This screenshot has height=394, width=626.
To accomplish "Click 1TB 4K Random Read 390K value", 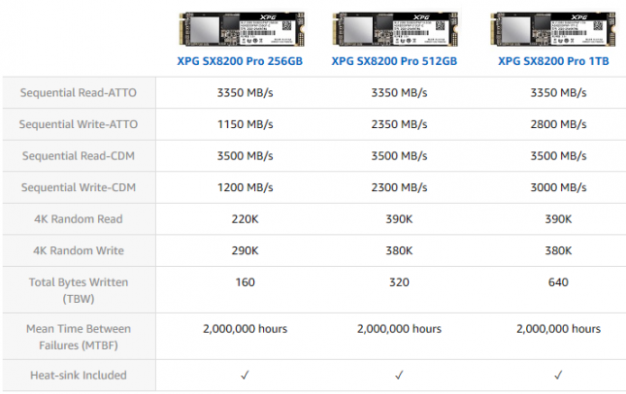I will pos(558,218).
